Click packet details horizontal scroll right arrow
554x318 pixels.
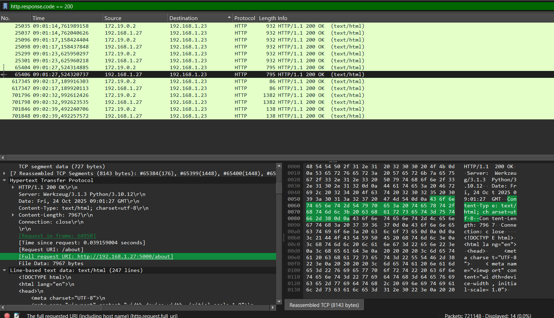pos(273,307)
